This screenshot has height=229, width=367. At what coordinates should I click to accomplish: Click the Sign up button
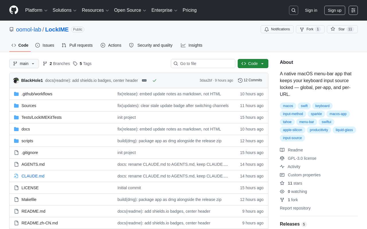pyautogui.click(x=335, y=10)
